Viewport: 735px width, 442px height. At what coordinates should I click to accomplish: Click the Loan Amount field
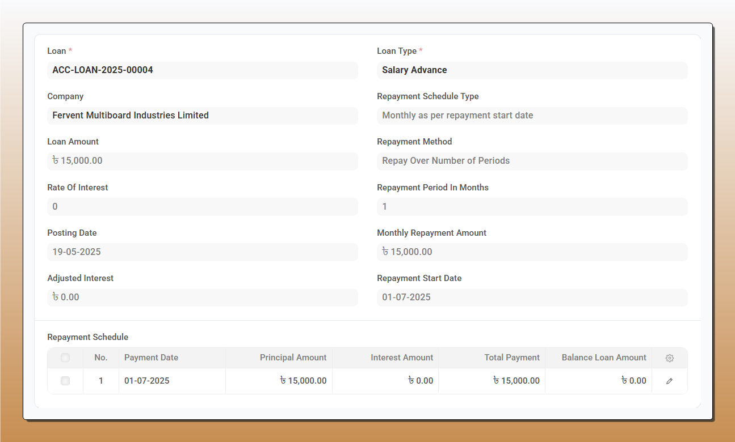point(203,161)
